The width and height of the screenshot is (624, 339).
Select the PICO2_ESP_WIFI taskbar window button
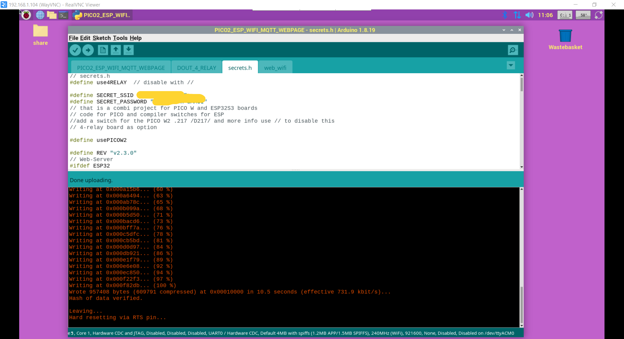pyautogui.click(x=102, y=15)
